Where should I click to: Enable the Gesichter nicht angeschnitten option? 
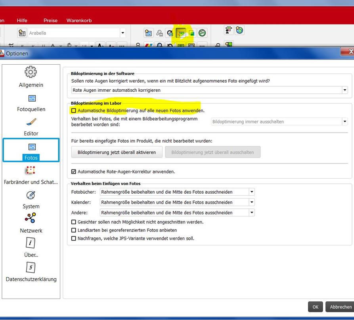click(74, 222)
